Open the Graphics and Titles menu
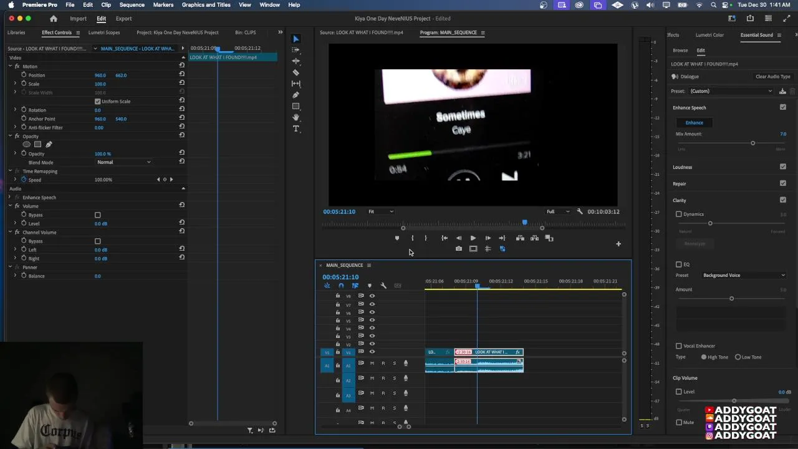Screen dimensions: 798x449 pos(206,5)
